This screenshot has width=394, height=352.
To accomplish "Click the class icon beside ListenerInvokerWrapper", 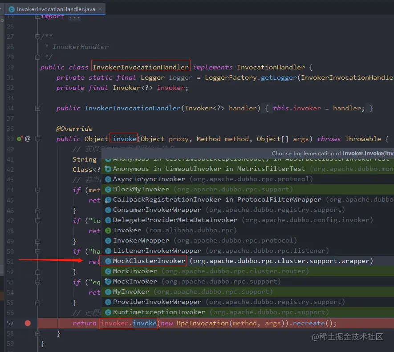I will point(108,251).
